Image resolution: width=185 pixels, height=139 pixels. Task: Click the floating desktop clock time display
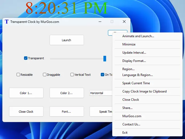tap(67, 9)
